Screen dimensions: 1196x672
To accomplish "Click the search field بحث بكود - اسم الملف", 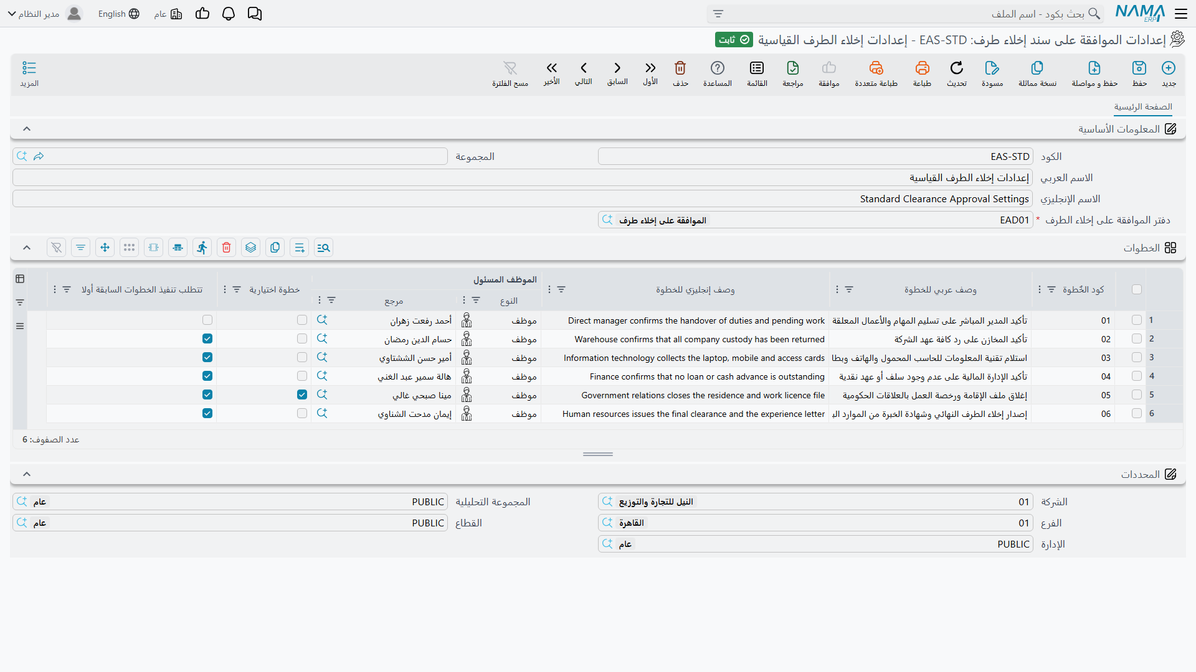I will tap(905, 14).
